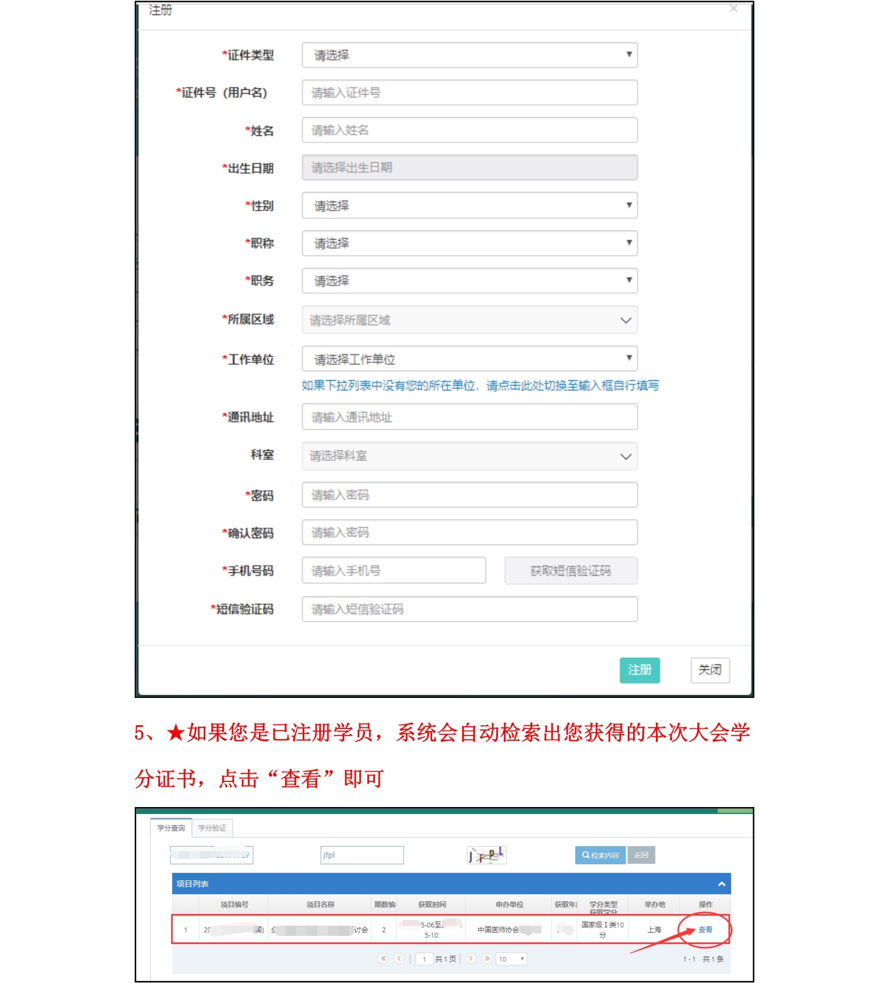Click the 查看 link in the result row
Viewport: 884px width, 983px height.
click(705, 930)
